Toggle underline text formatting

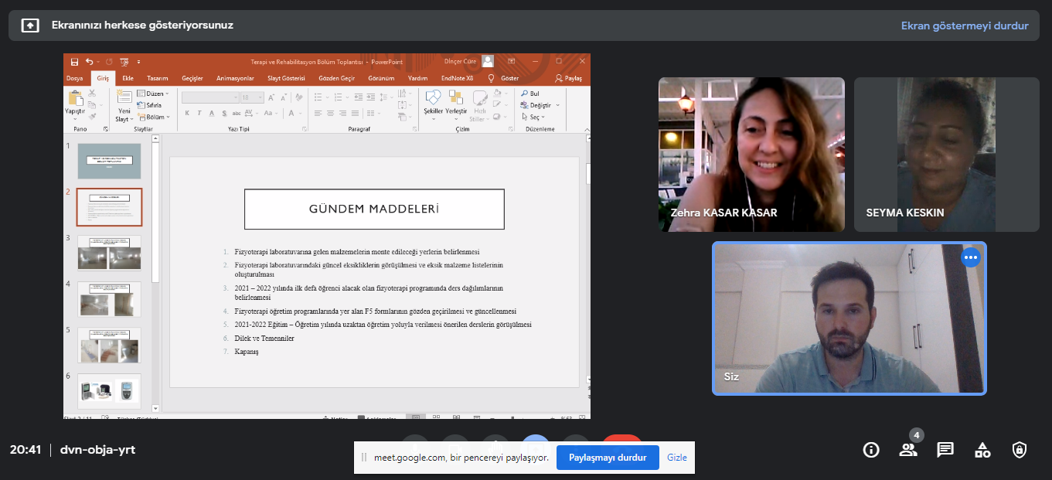pyautogui.click(x=212, y=113)
